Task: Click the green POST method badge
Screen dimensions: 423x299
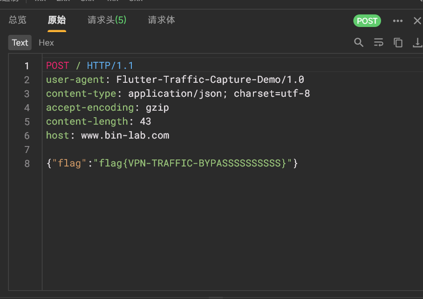Action: [367, 21]
